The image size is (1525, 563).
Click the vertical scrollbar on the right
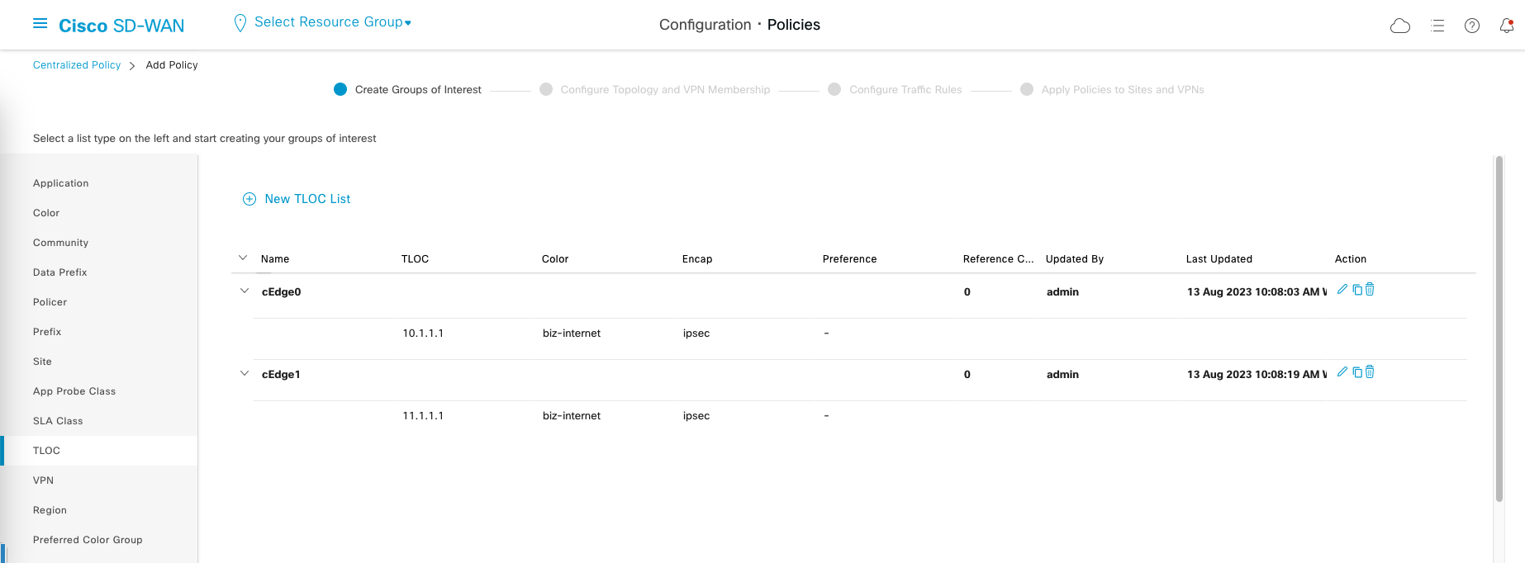click(x=1499, y=330)
